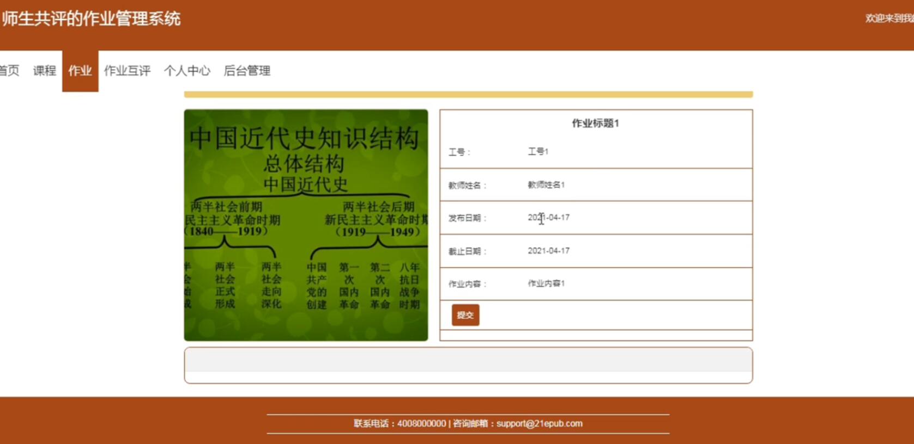Click the 工号1 value
This screenshot has height=444, width=914.
point(538,151)
